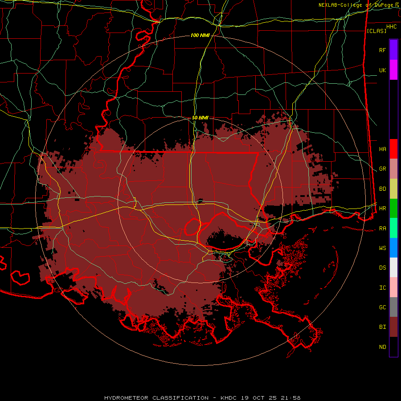401x401 pixels.
Task: Click the HR green legend swatch
Action: coord(393,209)
